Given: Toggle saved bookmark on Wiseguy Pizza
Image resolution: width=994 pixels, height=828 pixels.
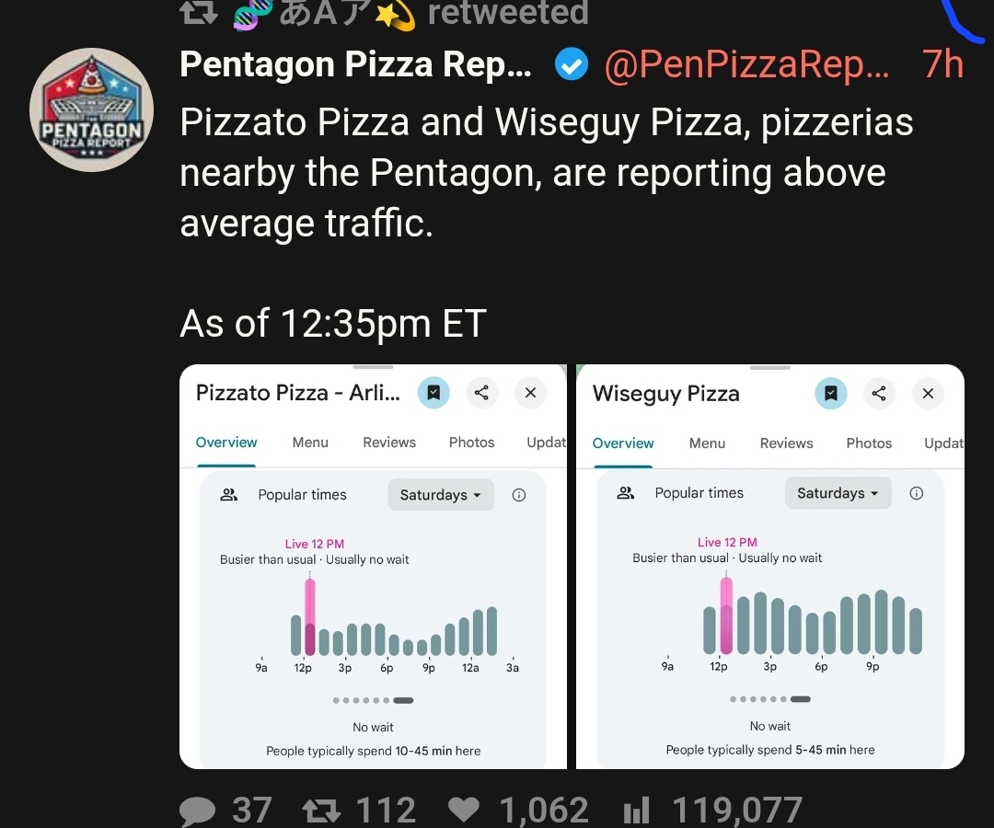Looking at the screenshot, I should tap(830, 394).
